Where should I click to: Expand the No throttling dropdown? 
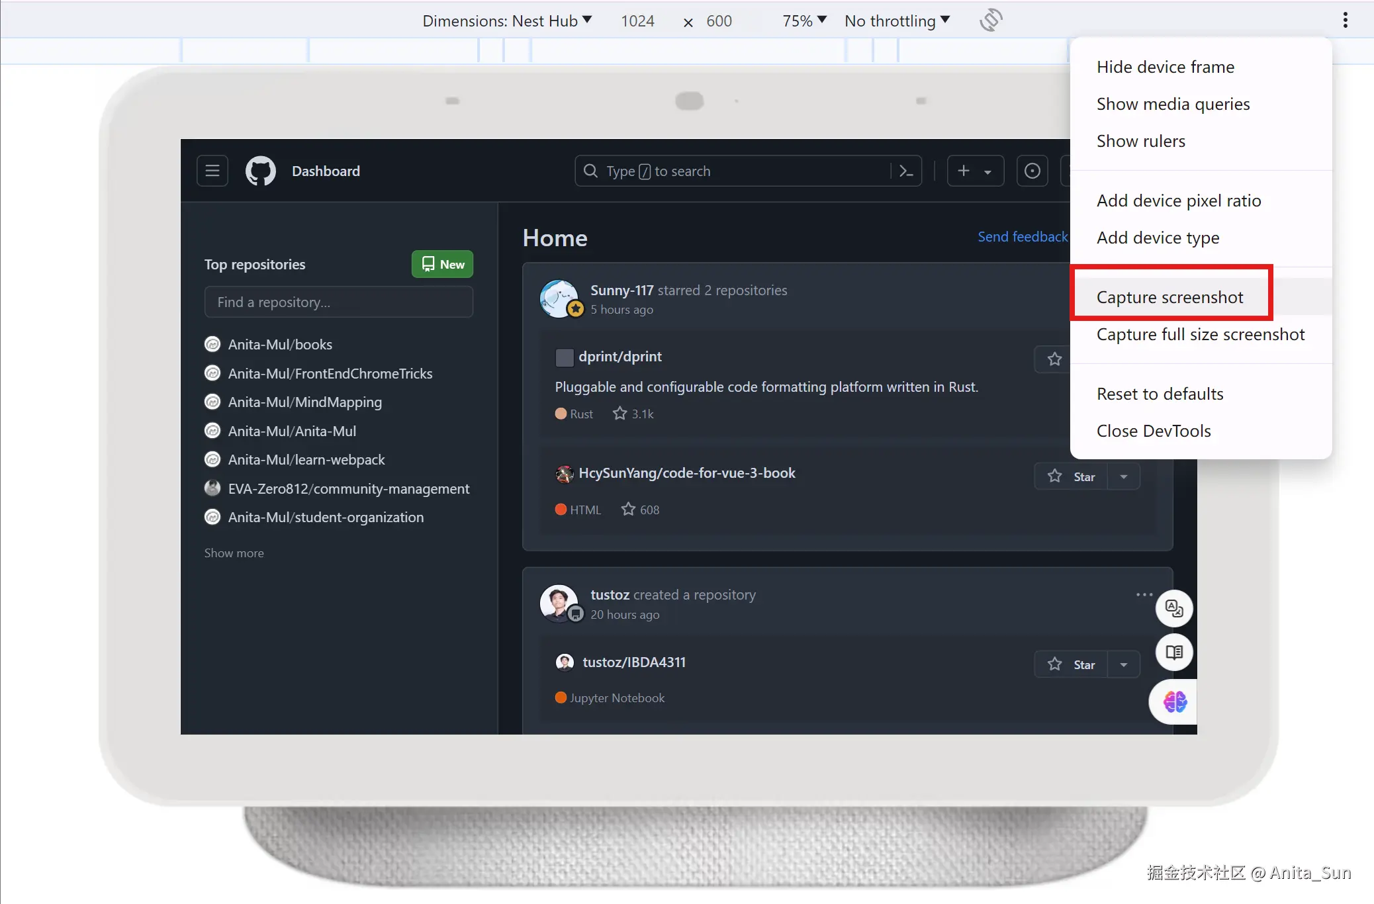pos(897,21)
